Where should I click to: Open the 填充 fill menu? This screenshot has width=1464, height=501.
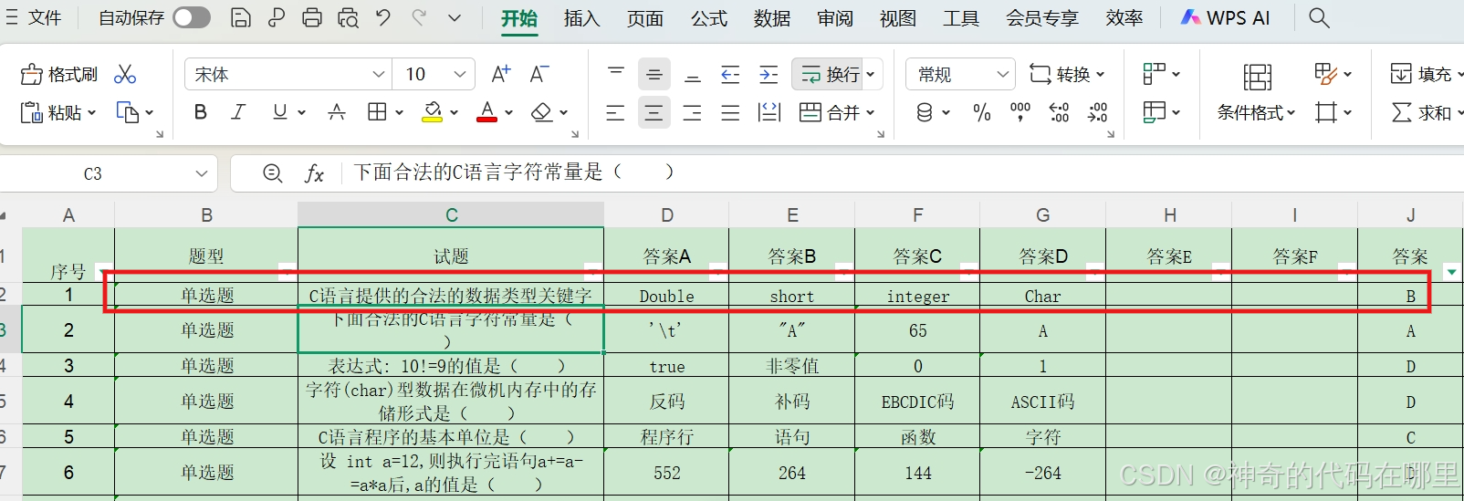pos(1425,74)
